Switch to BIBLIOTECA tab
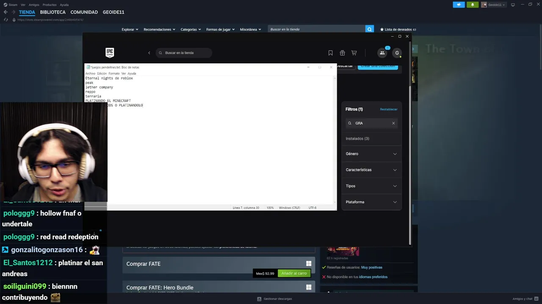 [x=53, y=12]
